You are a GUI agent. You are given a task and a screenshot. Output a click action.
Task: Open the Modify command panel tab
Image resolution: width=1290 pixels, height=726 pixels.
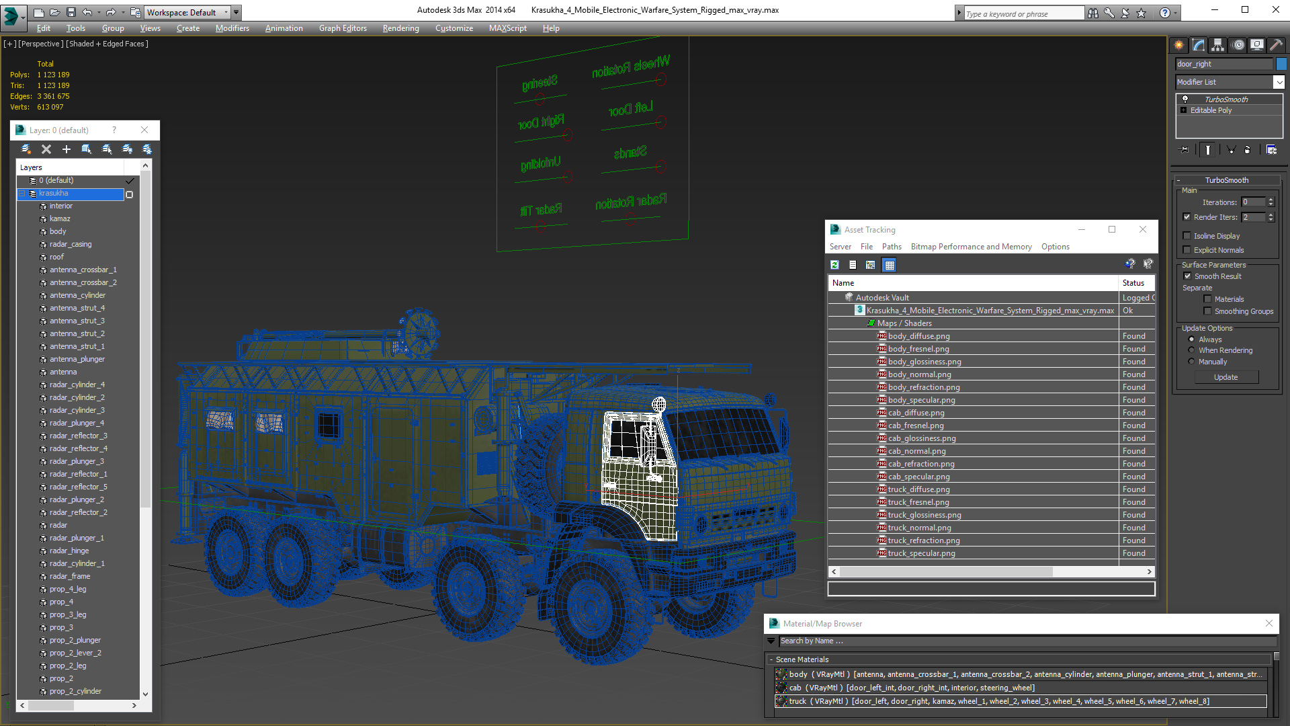[1199, 45]
